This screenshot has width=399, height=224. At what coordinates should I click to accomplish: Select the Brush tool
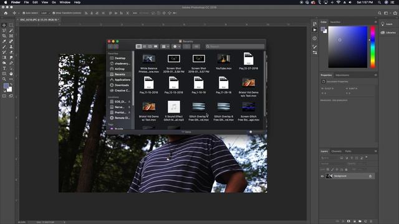(4, 47)
